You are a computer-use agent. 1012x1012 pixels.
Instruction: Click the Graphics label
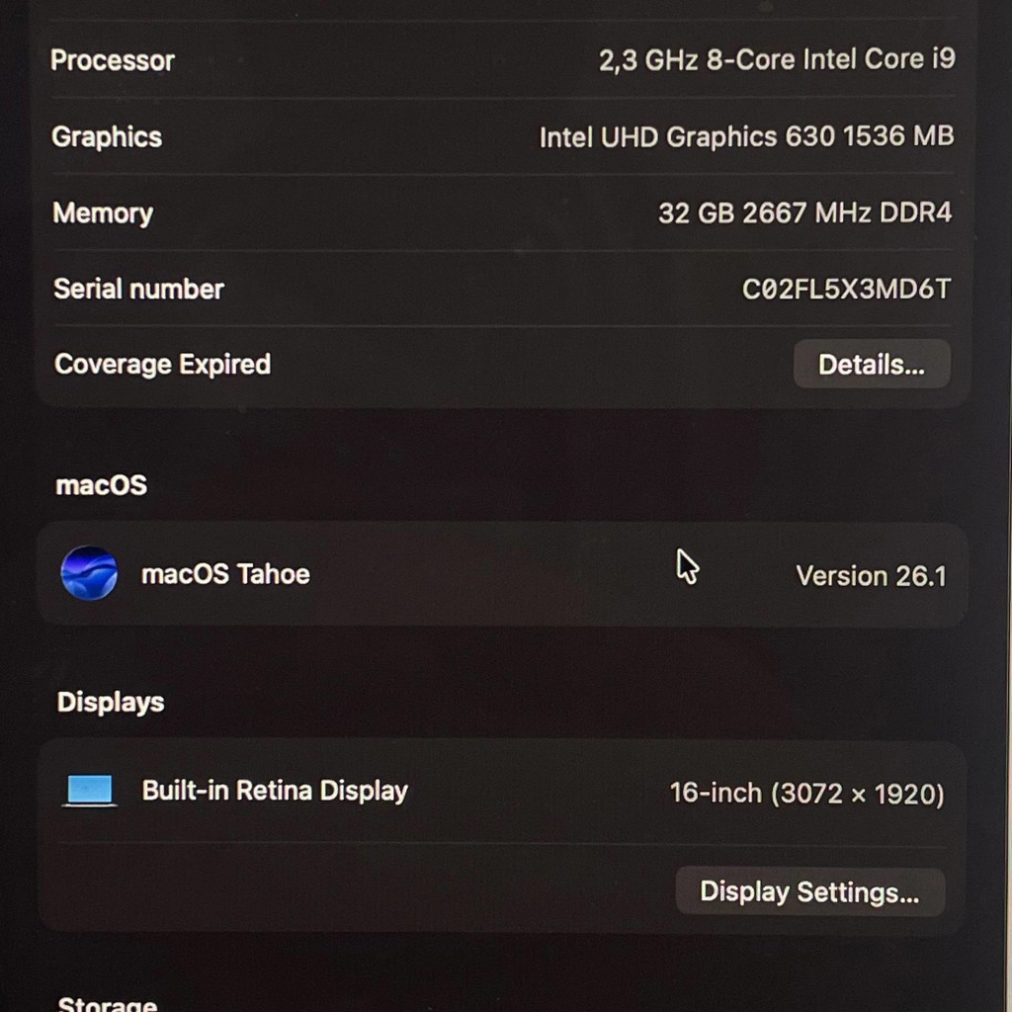coord(107,136)
